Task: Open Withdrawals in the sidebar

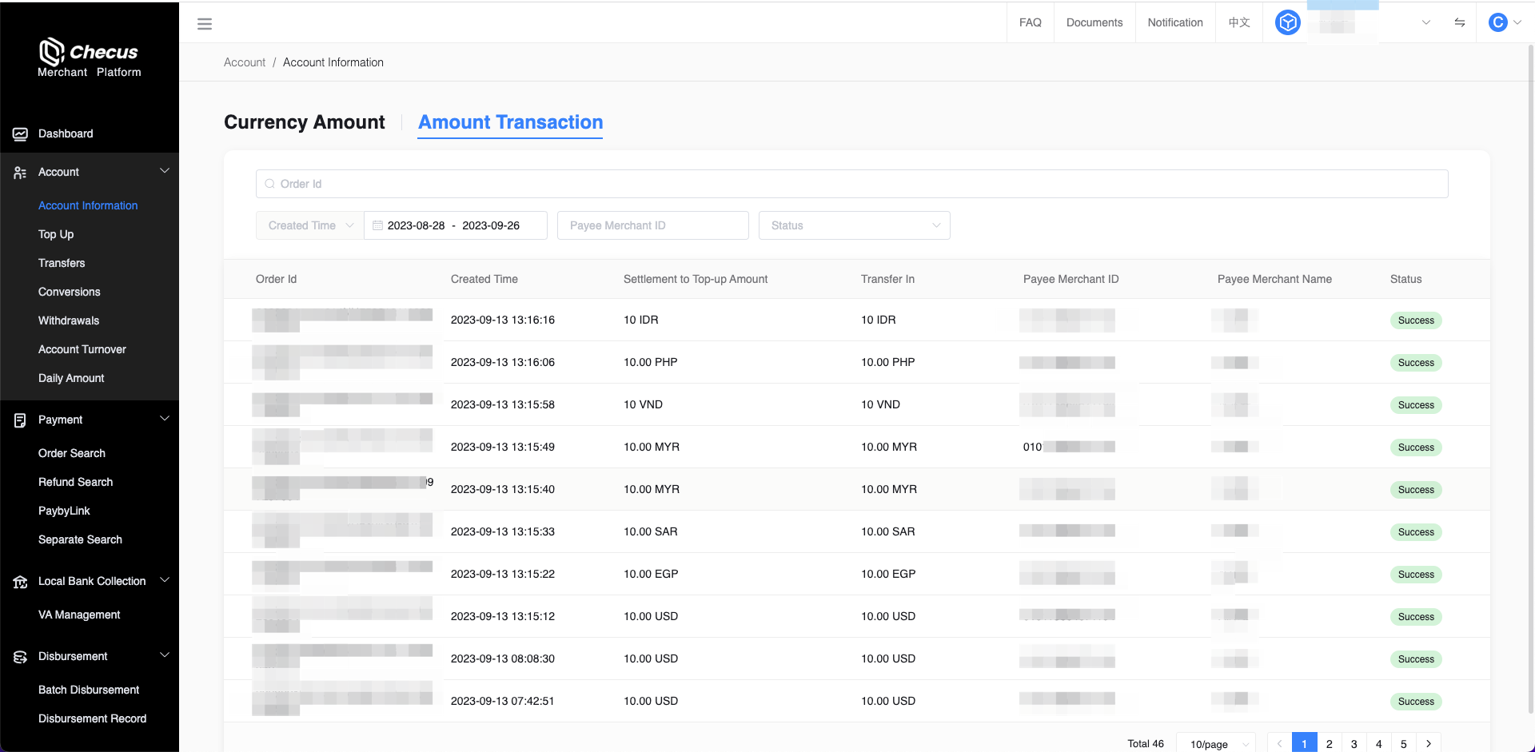Action: click(69, 320)
